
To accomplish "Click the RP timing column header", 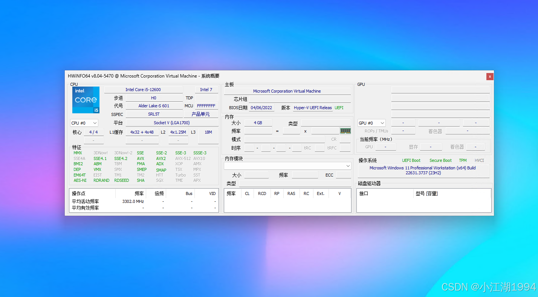I will point(277,193).
